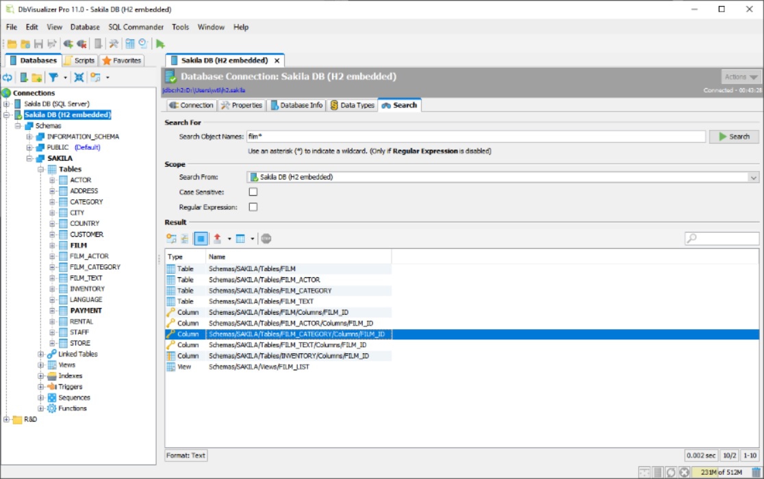This screenshot has width=764, height=479.
Task: Expand the Views node in tree
Action: click(41, 365)
